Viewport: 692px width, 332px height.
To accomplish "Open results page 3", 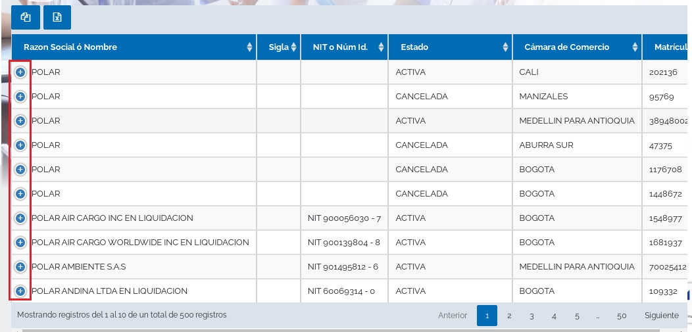I will 531,316.
